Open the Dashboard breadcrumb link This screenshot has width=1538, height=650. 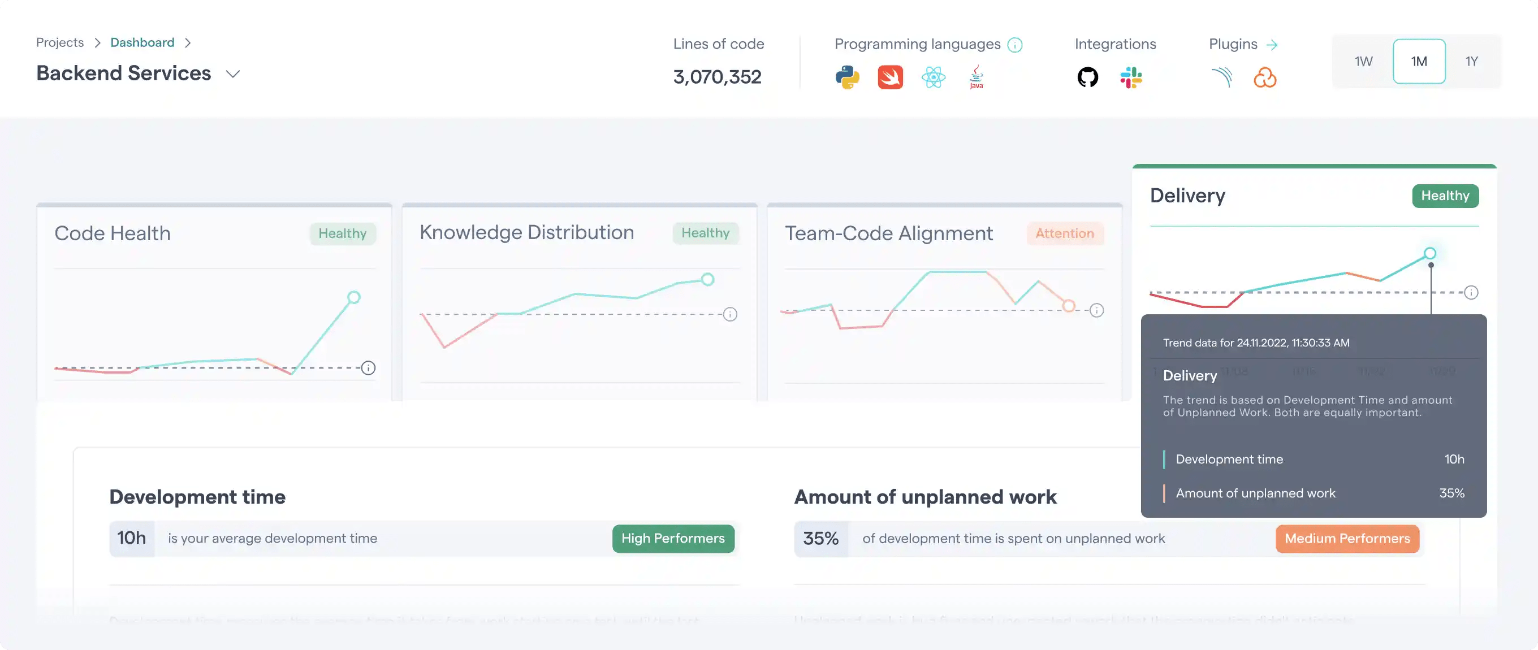coord(142,42)
